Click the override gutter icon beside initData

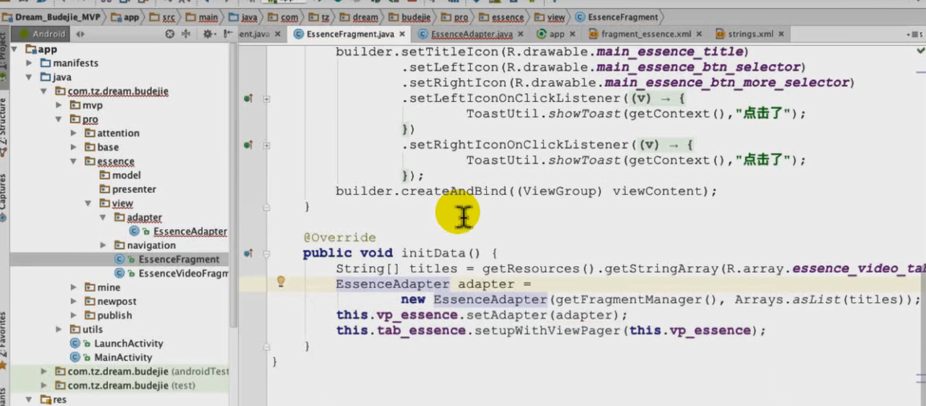coord(248,254)
